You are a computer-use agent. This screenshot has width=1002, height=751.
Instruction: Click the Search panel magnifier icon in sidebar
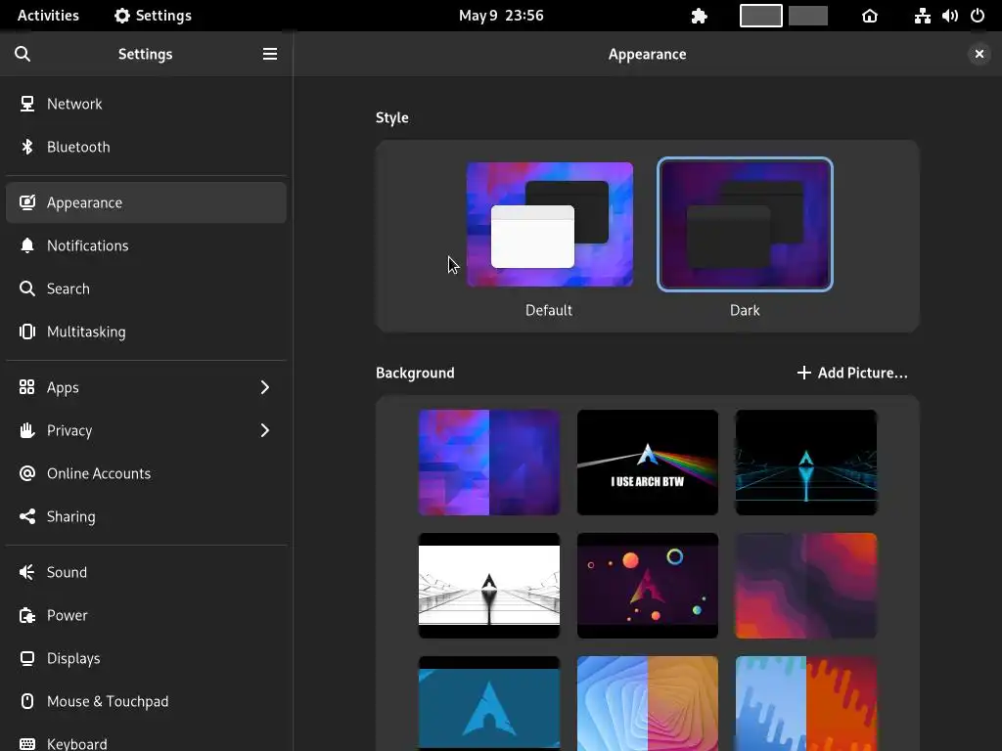pos(26,288)
